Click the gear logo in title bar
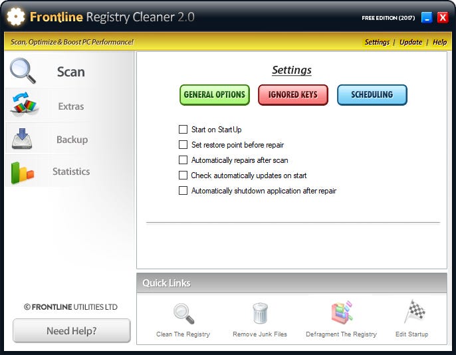The image size is (456, 355). (x=16, y=17)
